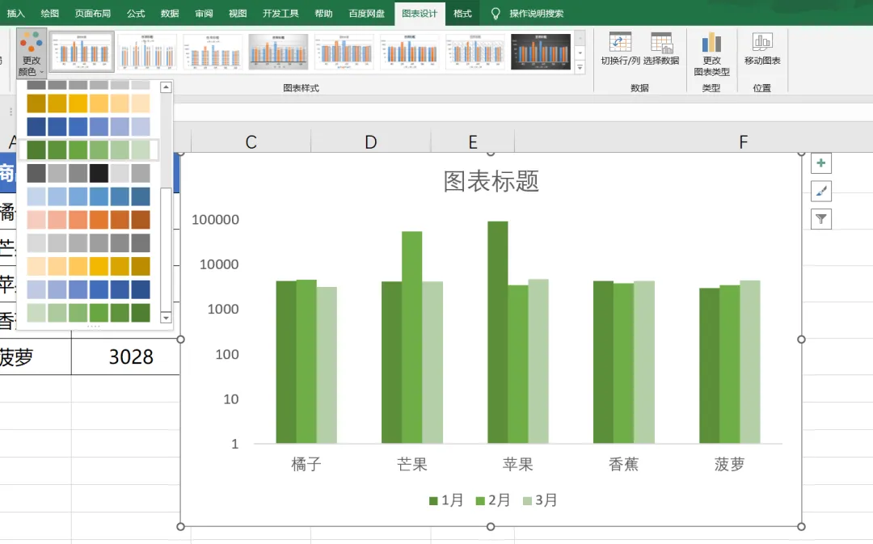The image size is (873, 544).
Task: Expand the chart styles gallery More arrow
Action: click(580, 67)
